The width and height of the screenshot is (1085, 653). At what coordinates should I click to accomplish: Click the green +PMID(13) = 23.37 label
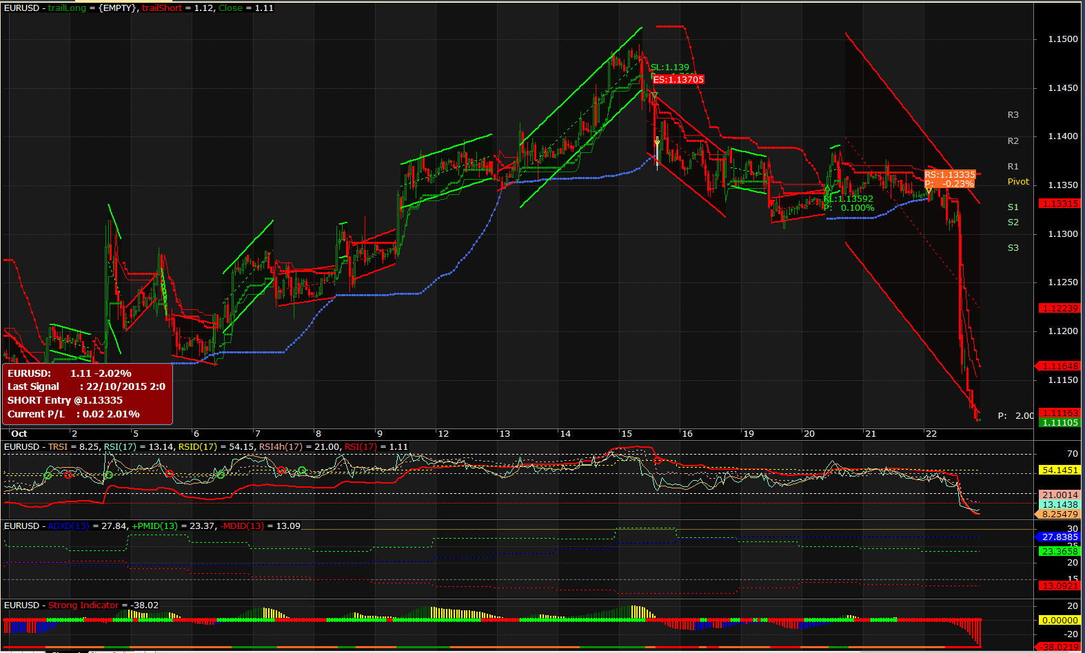173,526
